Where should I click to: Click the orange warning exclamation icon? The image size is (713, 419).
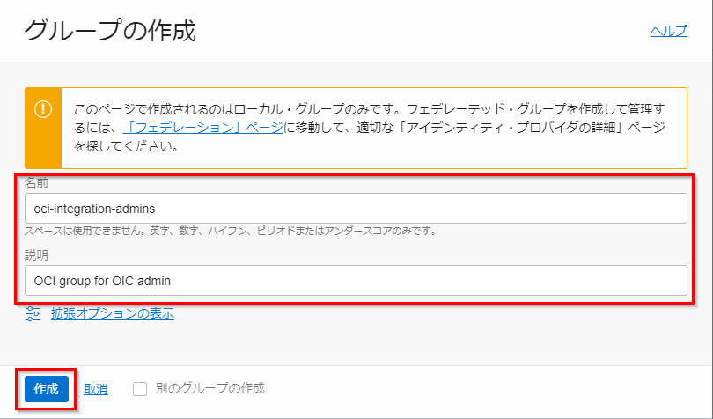[43, 109]
